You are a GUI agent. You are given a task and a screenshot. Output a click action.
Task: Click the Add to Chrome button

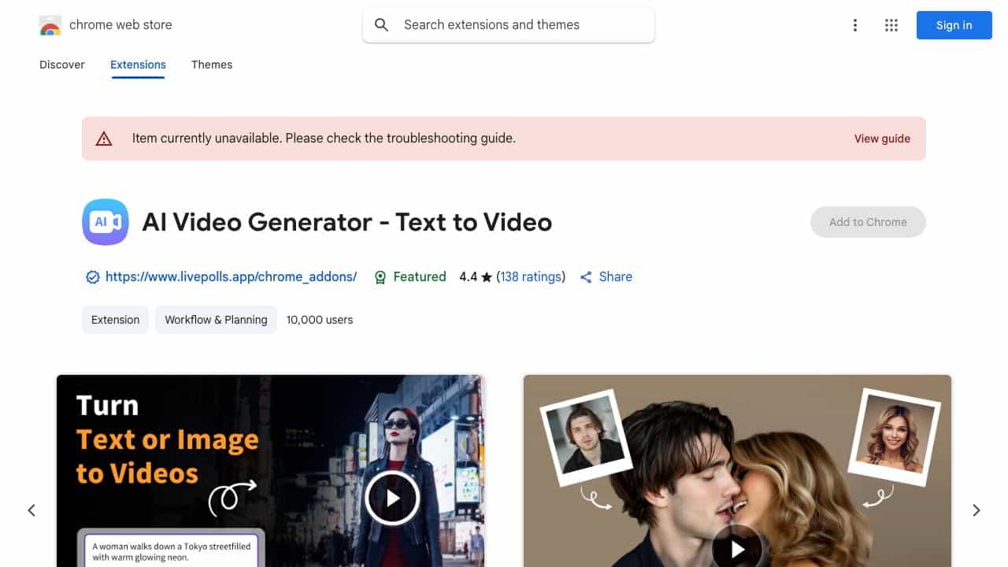tap(868, 222)
